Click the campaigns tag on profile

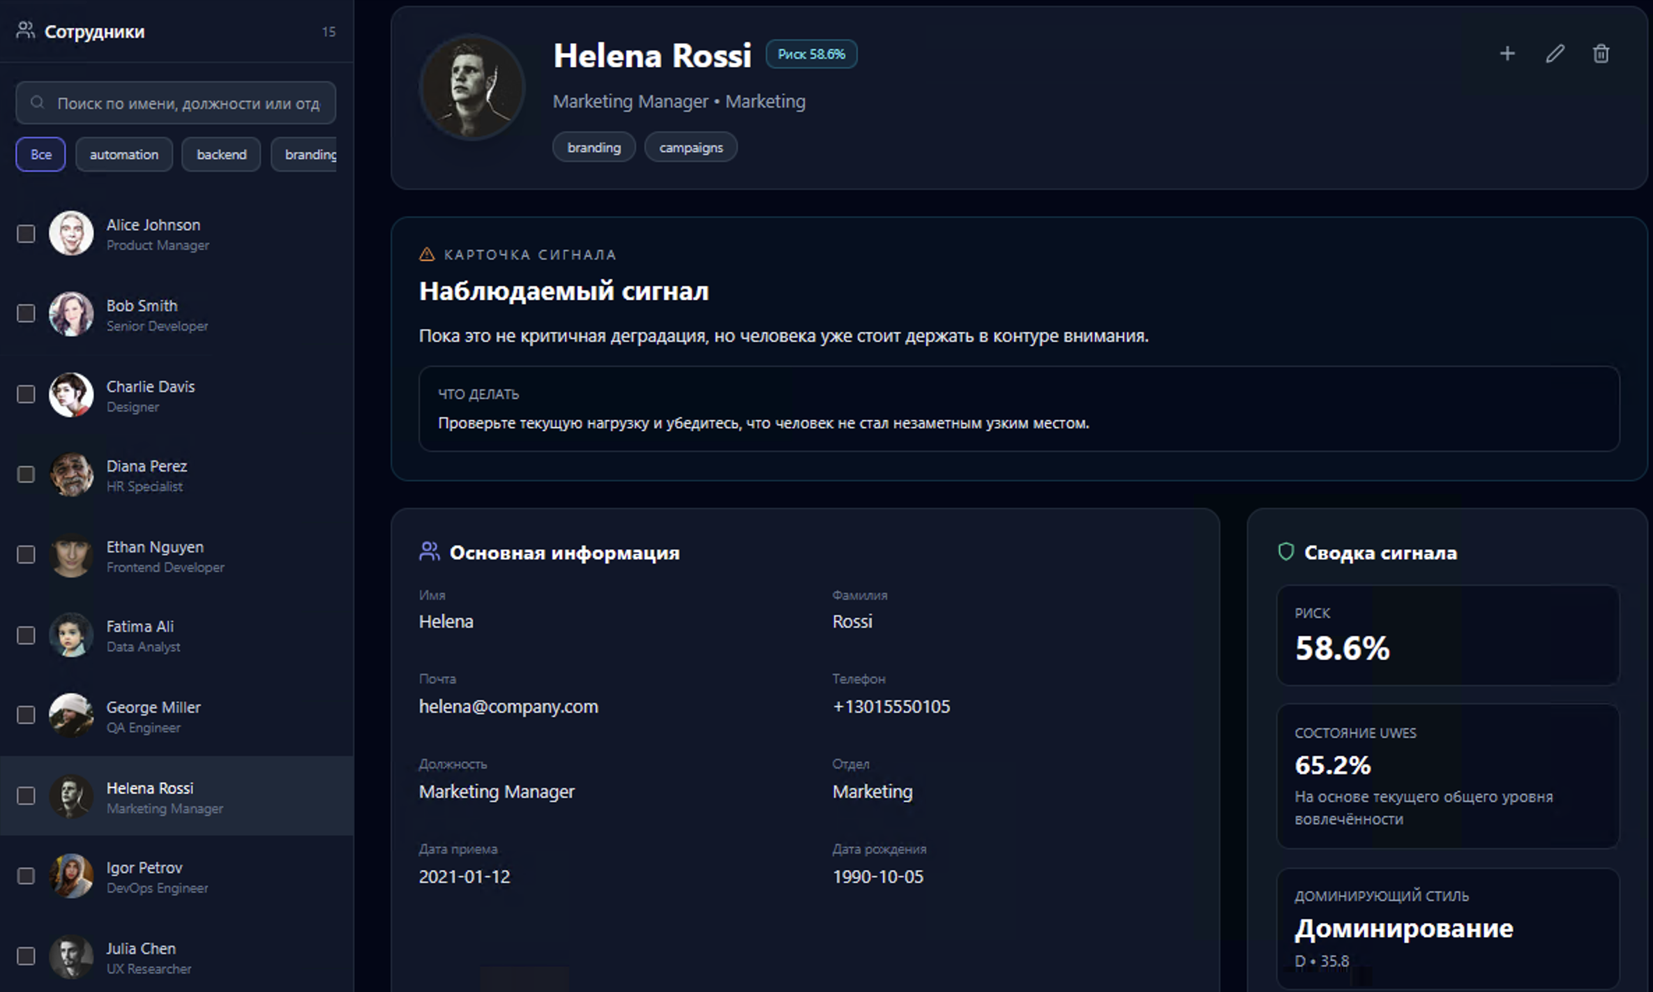tap(690, 147)
